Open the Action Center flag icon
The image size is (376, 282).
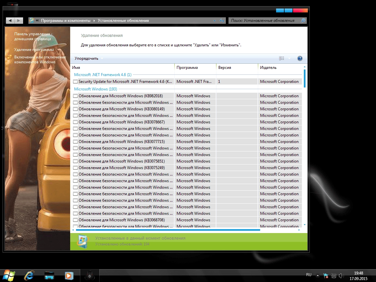coord(326,276)
